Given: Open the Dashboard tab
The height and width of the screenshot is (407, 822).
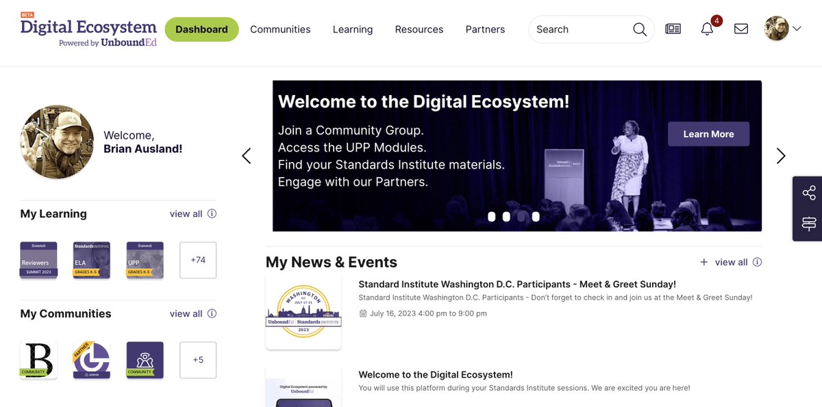Looking at the screenshot, I should pos(201,29).
